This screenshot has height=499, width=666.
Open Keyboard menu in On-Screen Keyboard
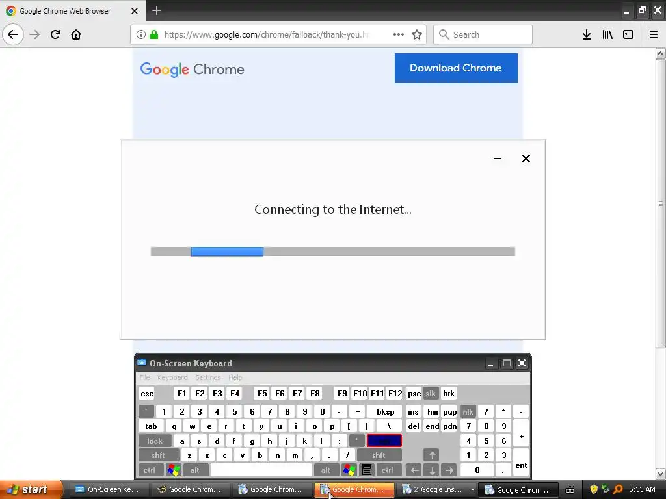click(172, 377)
